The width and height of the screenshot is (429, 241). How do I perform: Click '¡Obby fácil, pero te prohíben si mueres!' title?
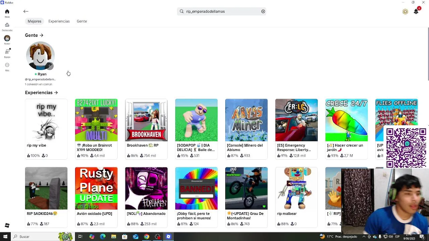click(194, 216)
